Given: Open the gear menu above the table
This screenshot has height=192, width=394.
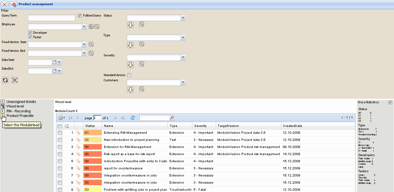Looking at the screenshot, I should [x=60, y=118].
